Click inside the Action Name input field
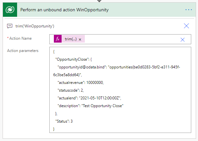Screen dimensions: 198x141 tap(120, 39)
